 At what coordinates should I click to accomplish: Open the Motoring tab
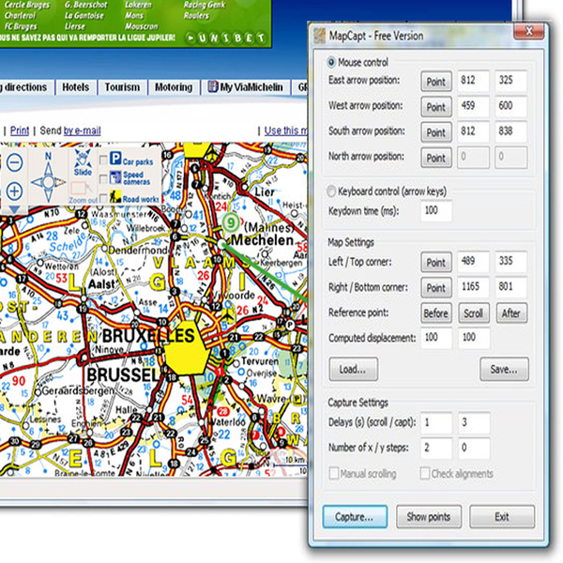tap(174, 87)
